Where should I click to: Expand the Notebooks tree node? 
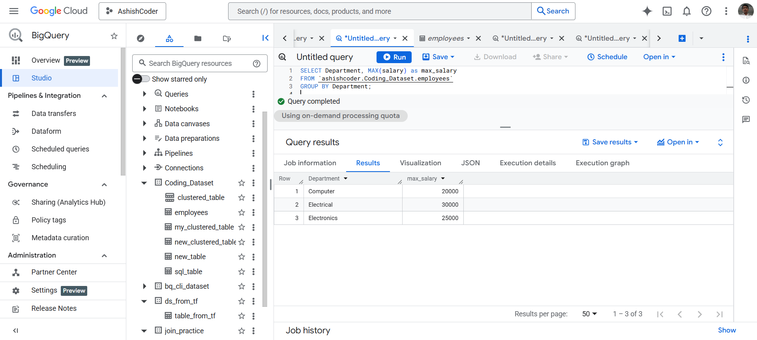144,109
